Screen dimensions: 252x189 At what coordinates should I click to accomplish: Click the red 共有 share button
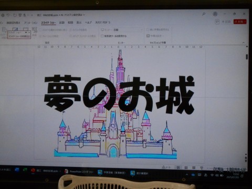point(240,22)
